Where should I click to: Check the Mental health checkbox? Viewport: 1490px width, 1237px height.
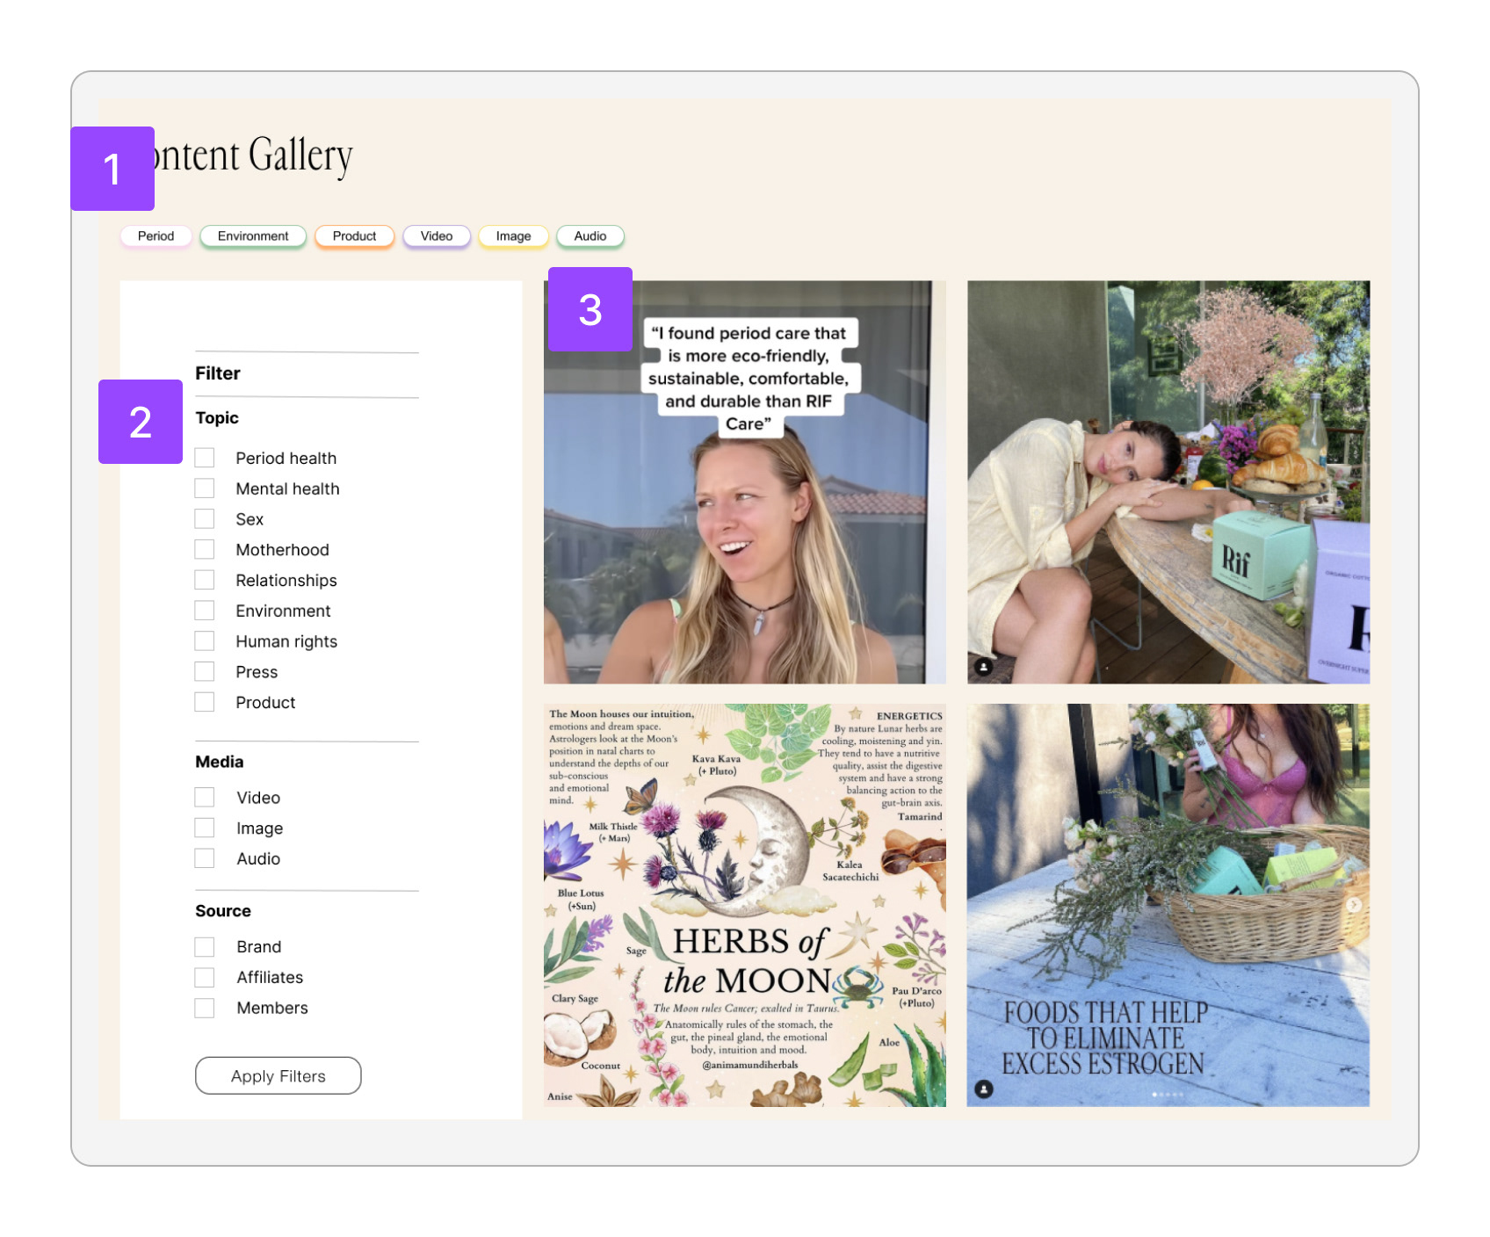(205, 488)
